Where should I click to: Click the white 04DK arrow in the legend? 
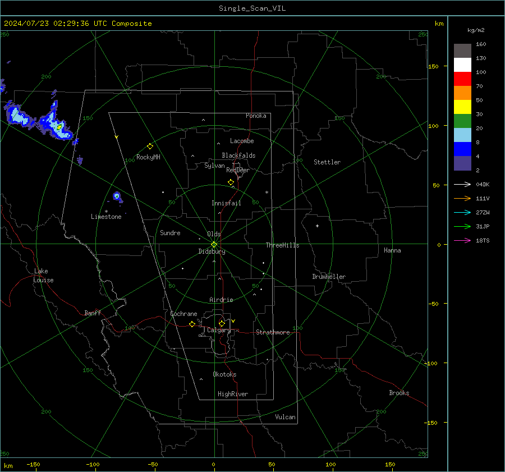coord(462,184)
